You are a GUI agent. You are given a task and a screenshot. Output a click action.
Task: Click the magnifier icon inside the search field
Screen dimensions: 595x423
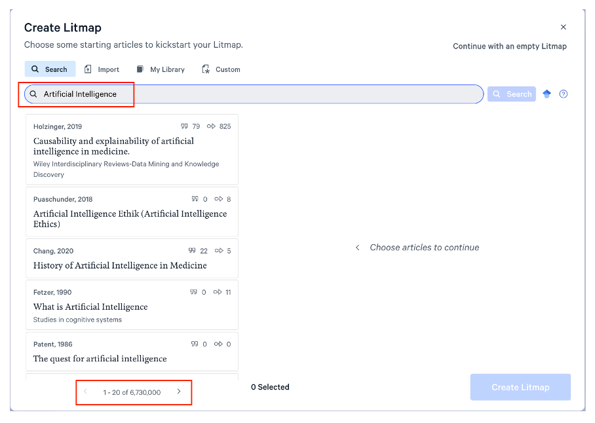pyautogui.click(x=33, y=94)
